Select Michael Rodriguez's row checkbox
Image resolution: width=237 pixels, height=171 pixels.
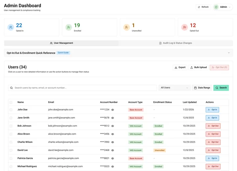coord(11,166)
